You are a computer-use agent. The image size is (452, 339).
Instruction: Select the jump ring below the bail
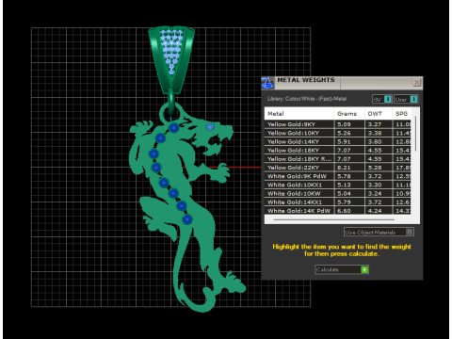171,101
